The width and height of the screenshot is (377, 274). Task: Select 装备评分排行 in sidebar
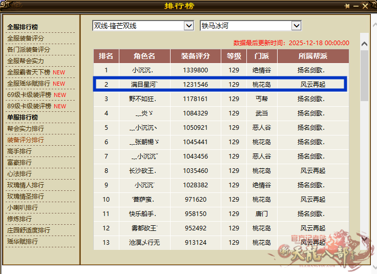pyautogui.click(x=26, y=140)
